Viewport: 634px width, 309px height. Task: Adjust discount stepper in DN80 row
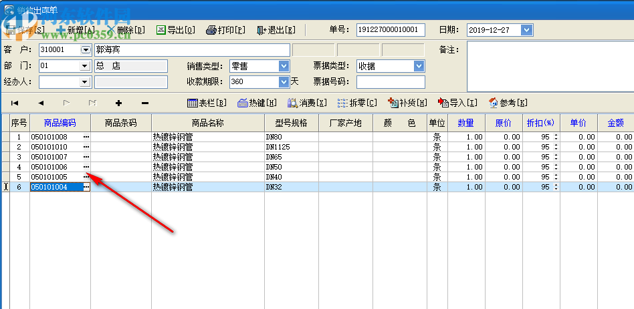[x=556, y=137]
